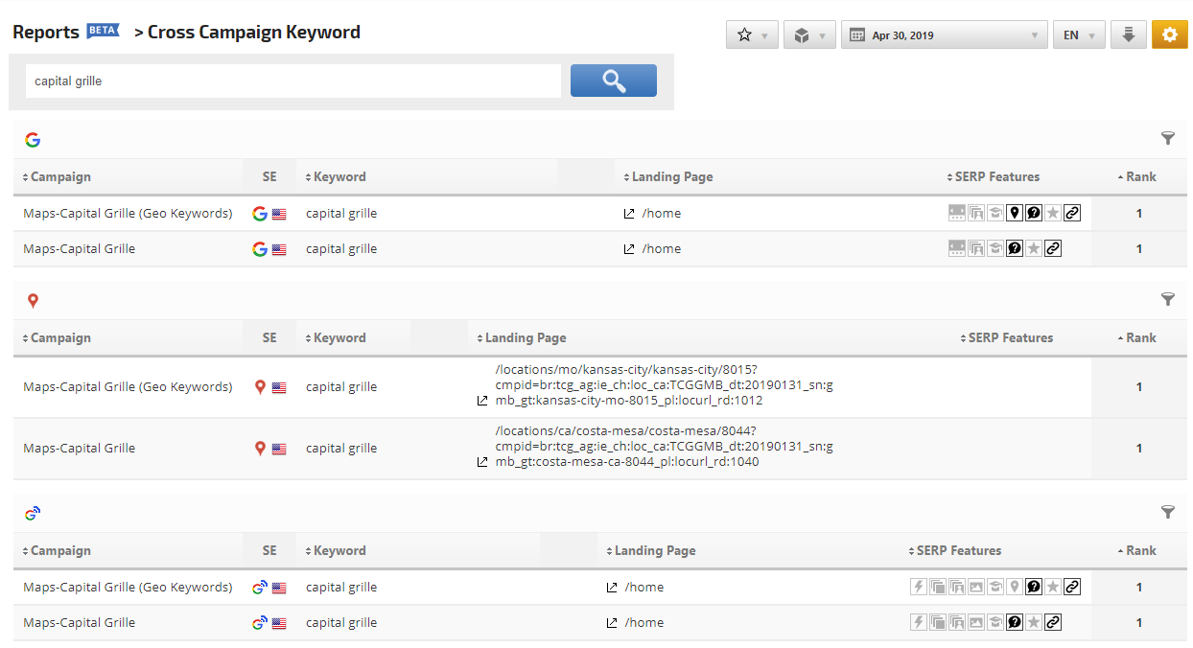Open the kansas-city landing page external link icon

click(482, 401)
